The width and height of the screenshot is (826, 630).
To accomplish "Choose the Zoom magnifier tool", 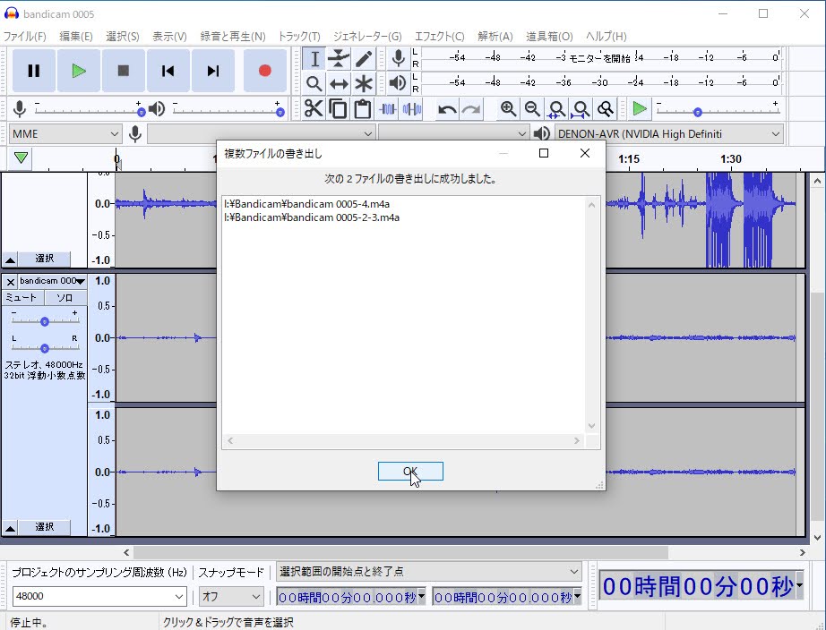I will 314,84.
